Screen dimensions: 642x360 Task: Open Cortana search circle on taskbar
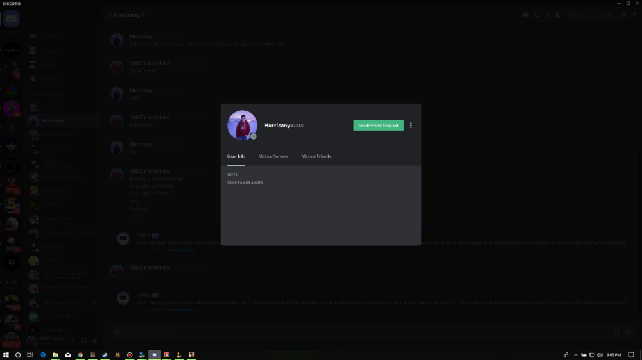coord(18,355)
